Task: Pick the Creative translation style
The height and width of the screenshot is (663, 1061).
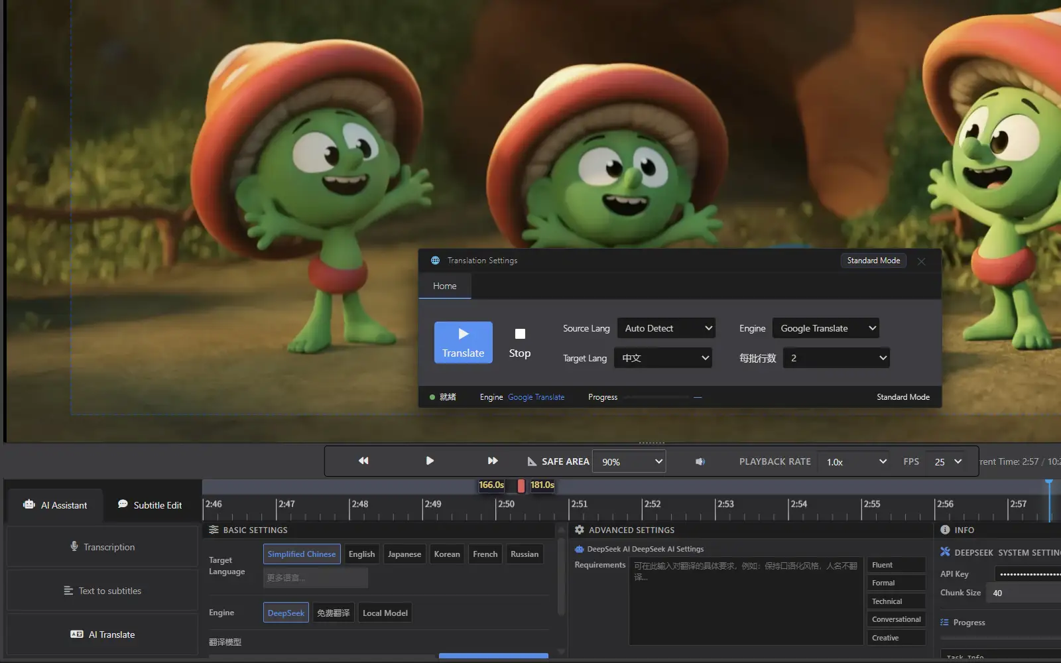Action: point(897,638)
